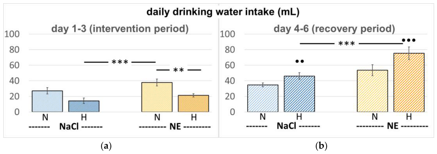Click the two-dot marker above NaCl H bar
The width and height of the screenshot is (437, 154).
tap(300, 62)
